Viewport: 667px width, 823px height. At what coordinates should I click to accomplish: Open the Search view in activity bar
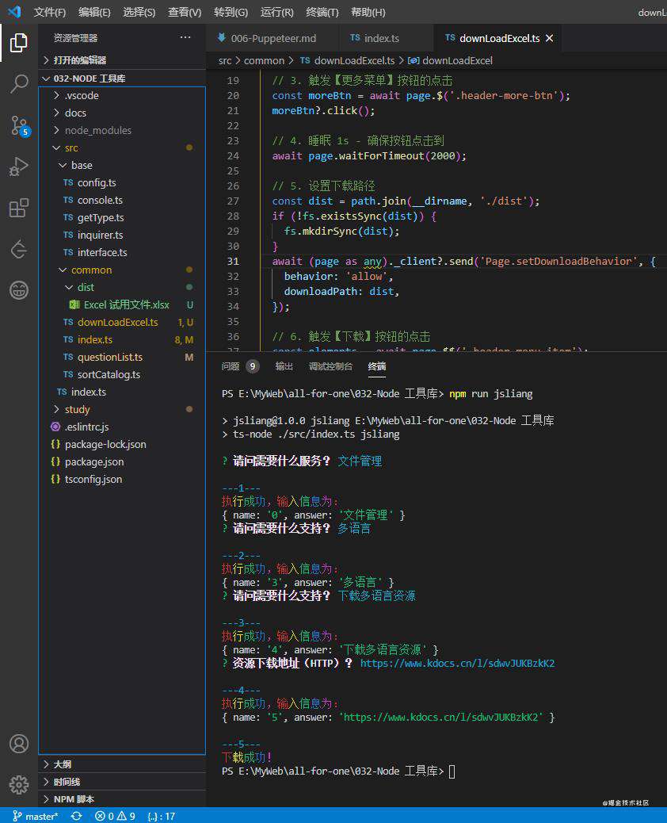click(x=19, y=83)
